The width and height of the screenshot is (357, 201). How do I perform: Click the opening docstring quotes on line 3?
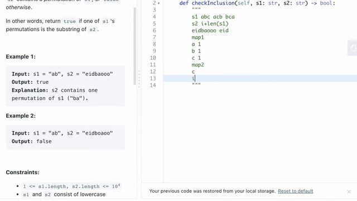click(196, 9)
